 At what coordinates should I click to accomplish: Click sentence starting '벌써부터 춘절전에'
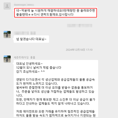pos(55,92)
